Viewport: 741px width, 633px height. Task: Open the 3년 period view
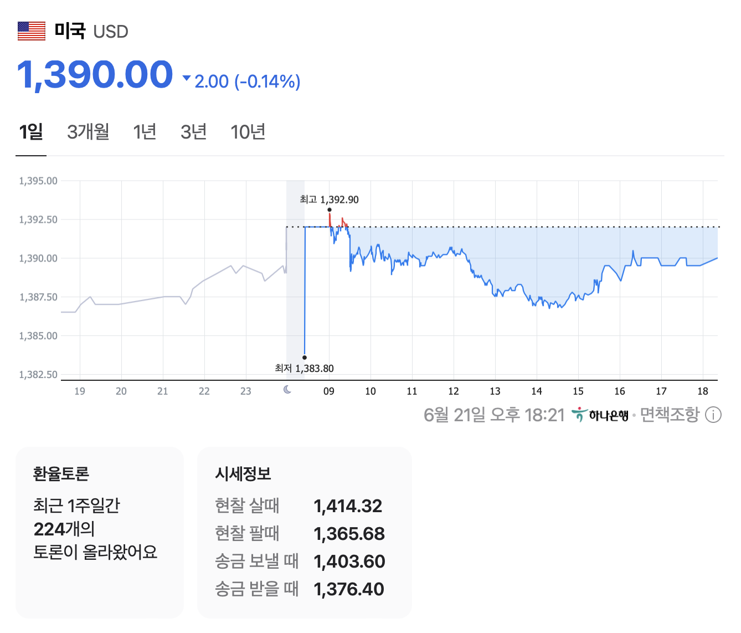pyautogui.click(x=193, y=132)
